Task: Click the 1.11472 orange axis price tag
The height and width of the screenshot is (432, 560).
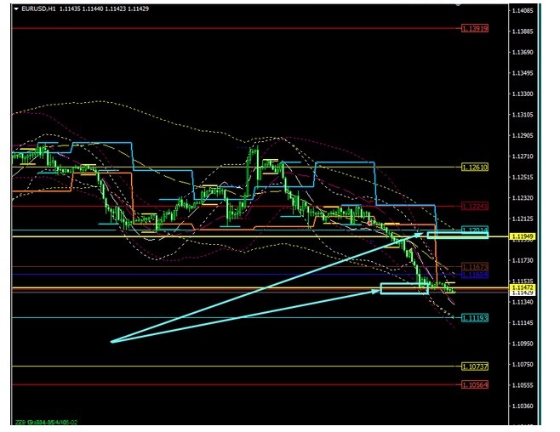Action: pyautogui.click(x=523, y=287)
